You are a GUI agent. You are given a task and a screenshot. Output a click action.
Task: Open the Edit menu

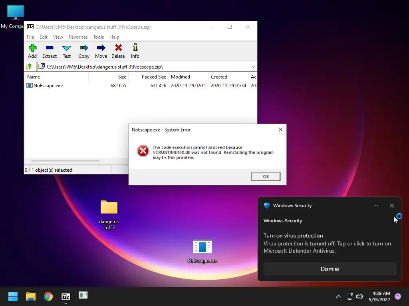pos(43,37)
